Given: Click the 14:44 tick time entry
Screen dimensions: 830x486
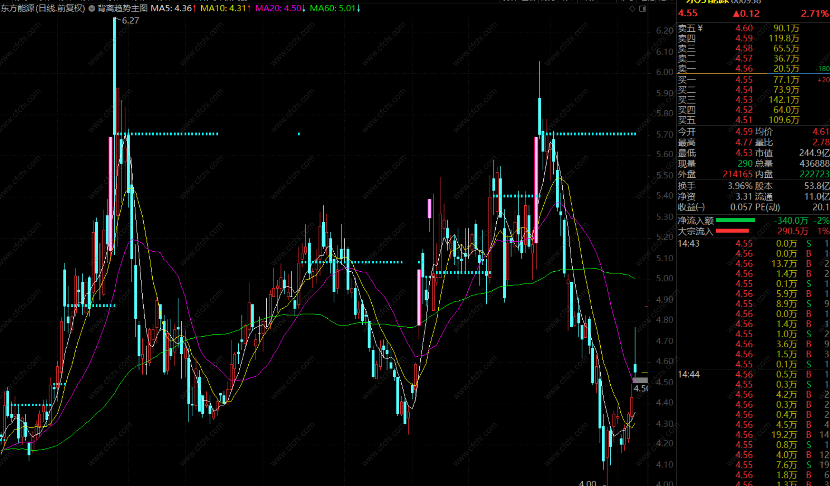Looking at the screenshot, I should click(x=689, y=374).
